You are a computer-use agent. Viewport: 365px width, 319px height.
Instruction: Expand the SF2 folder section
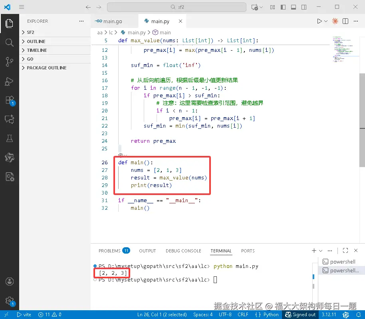pos(55,32)
